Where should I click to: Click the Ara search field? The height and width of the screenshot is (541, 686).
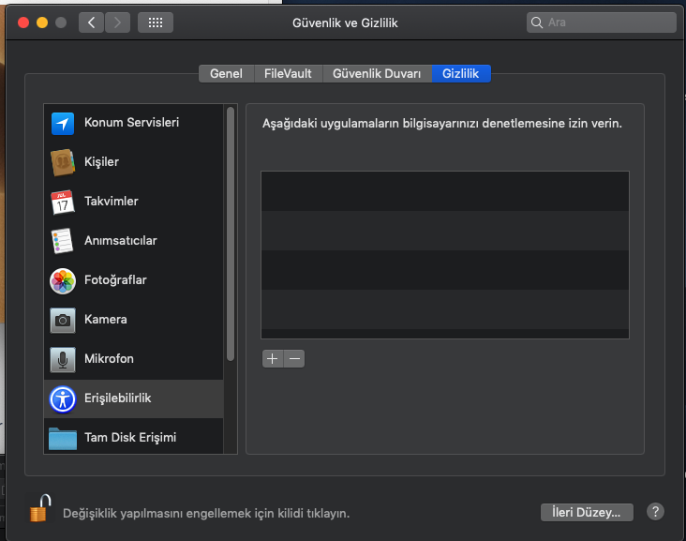tap(601, 23)
